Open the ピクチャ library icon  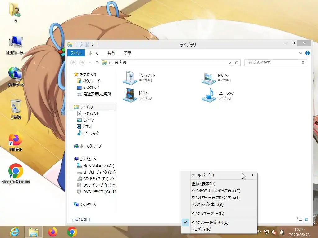tap(209, 78)
